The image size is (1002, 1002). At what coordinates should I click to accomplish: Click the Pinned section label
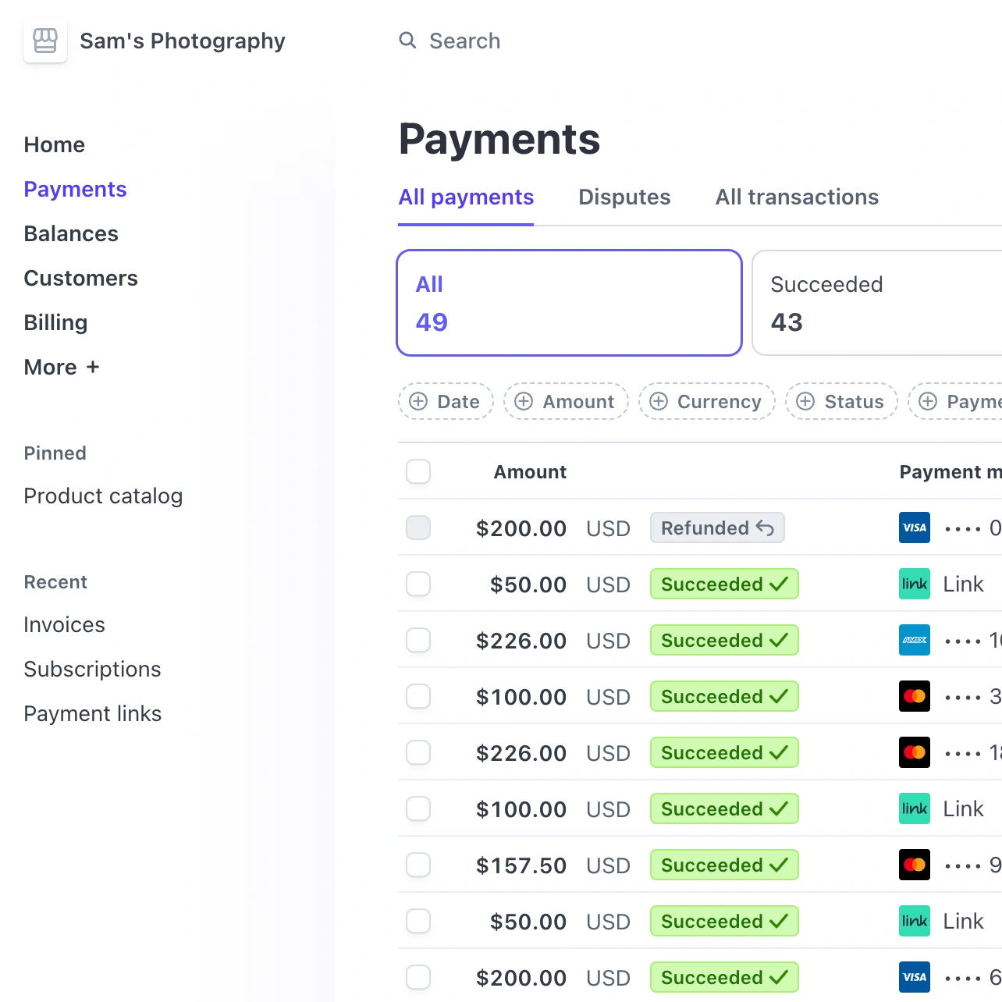55,453
